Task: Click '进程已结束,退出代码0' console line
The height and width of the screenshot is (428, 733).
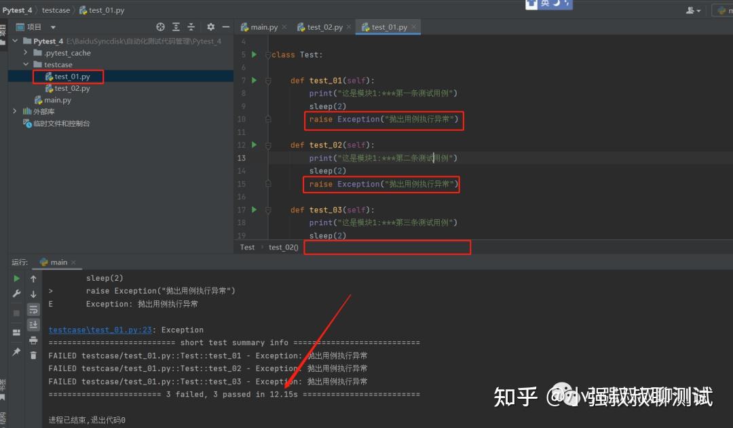Action: 87,420
